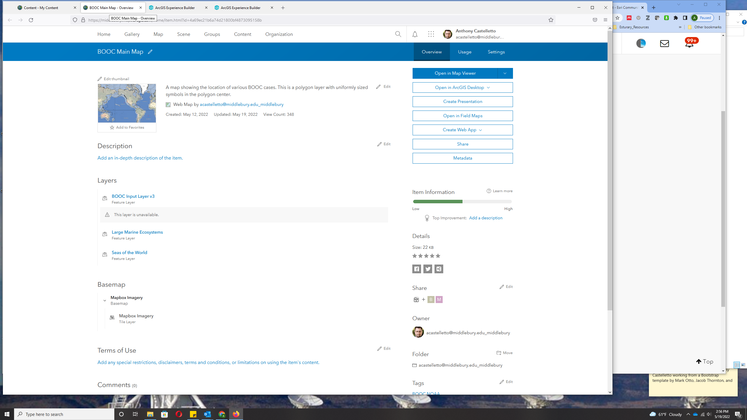Rate the item one star
The height and width of the screenshot is (420, 747).
point(415,256)
